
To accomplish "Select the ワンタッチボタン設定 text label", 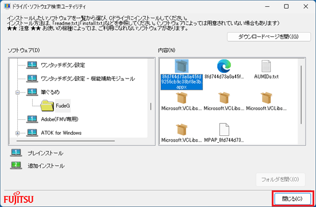I will tap(63, 65).
